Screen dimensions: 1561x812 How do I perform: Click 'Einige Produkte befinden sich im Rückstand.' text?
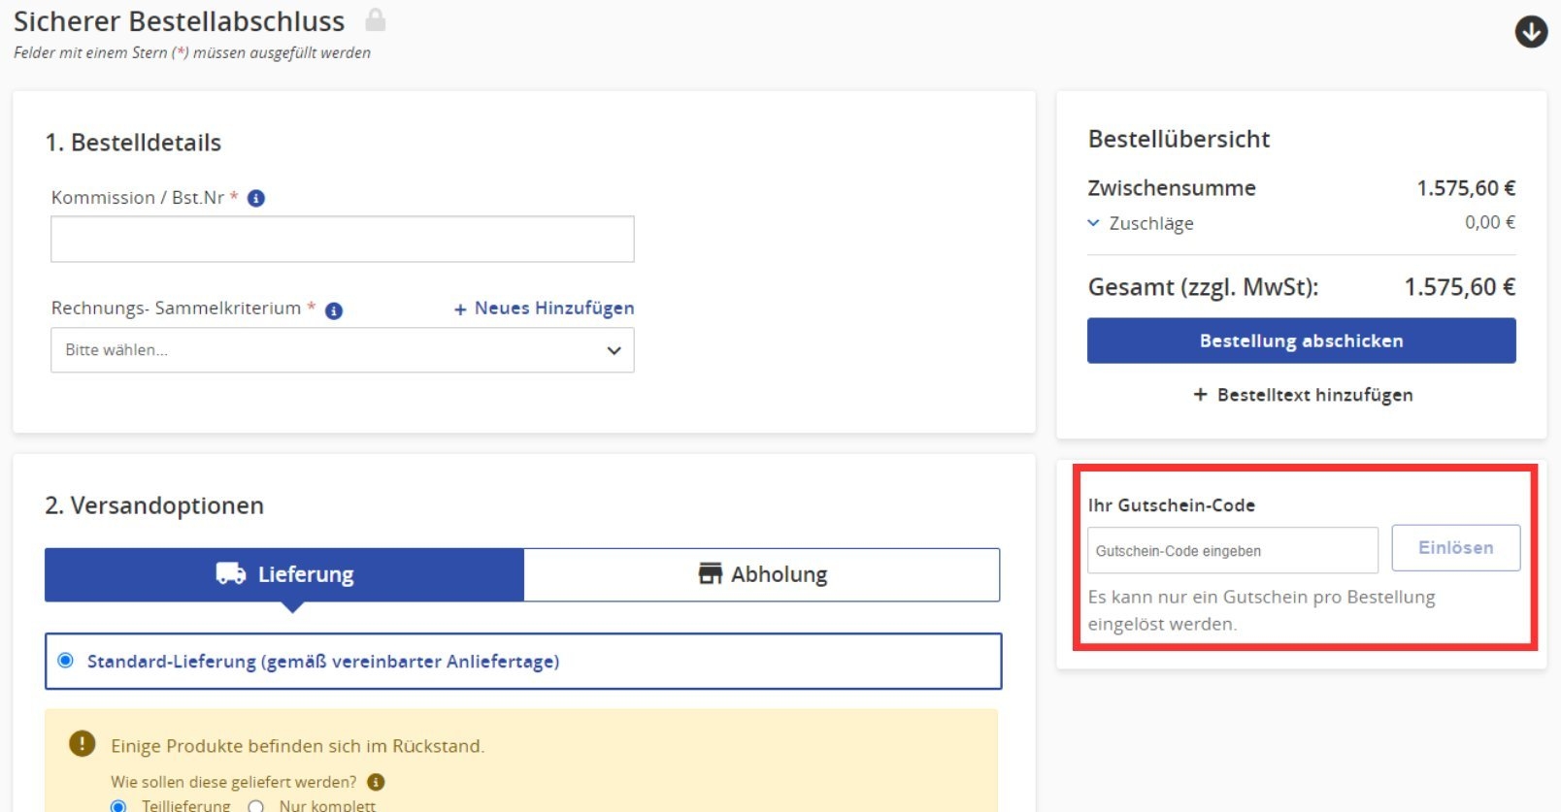[298, 746]
